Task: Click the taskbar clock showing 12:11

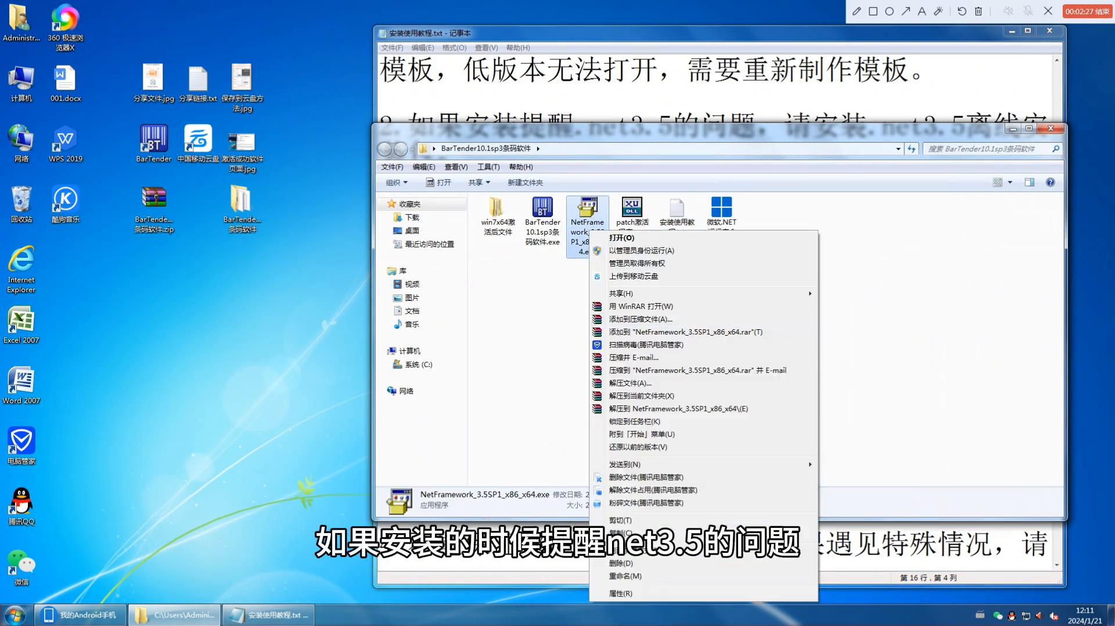Action: (1084, 610)
